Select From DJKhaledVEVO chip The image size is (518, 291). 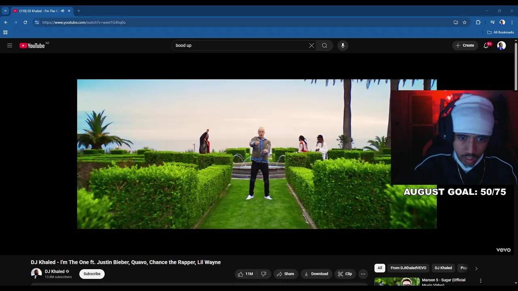[408, 268]
